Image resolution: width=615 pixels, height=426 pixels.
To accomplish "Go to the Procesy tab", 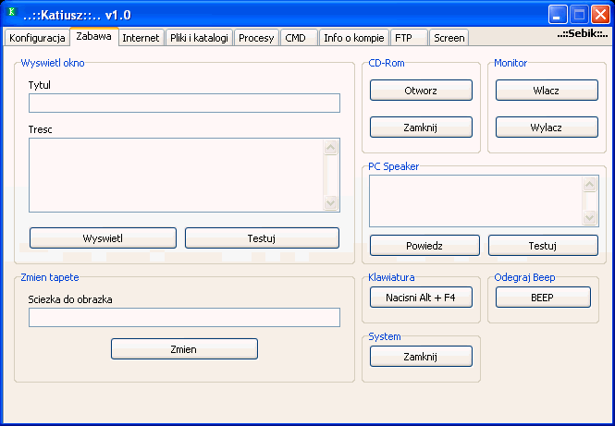I will coord(256,38).
